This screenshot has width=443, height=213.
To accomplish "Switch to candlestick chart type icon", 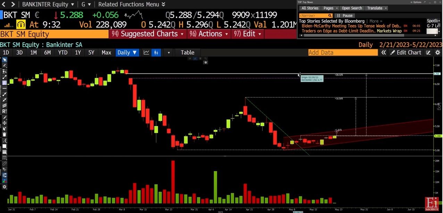I will click(156, 53).
